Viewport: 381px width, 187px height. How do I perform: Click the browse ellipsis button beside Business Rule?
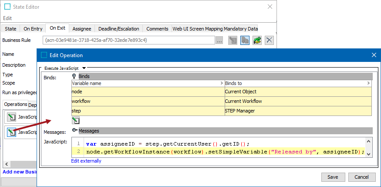click(x=219, y=40)
